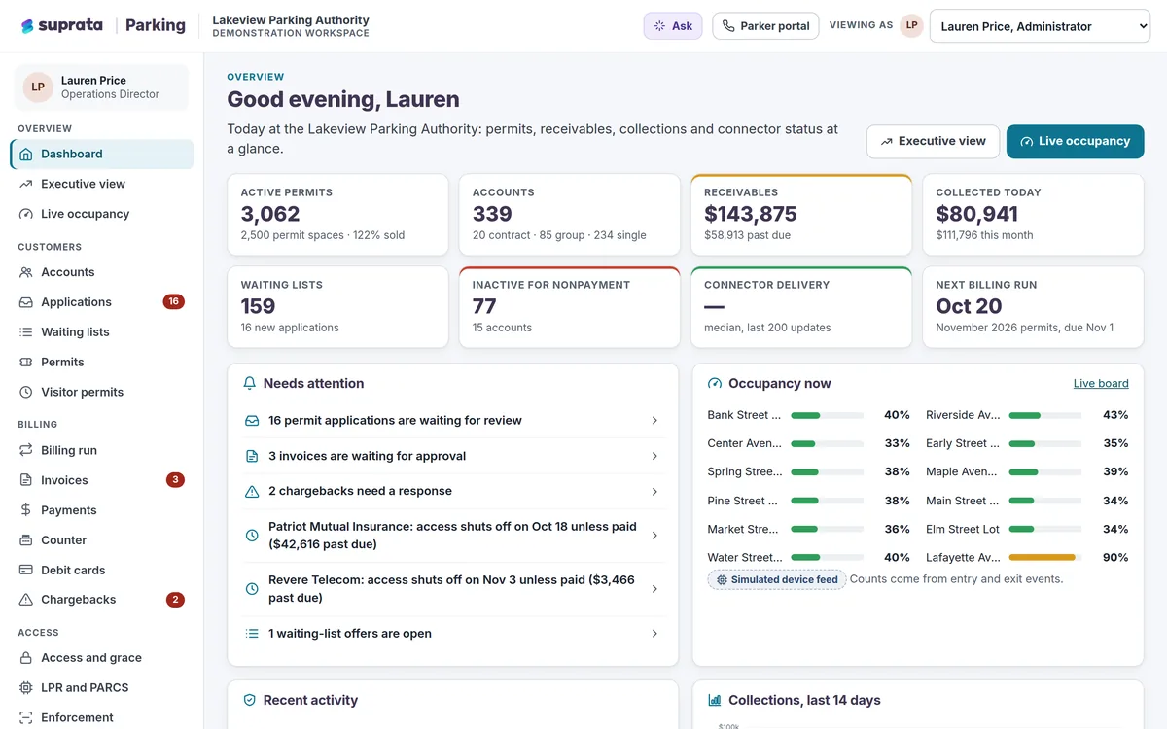Open the Viewing as user dropdown
Image resolution: width=1167 pixels, height=729 pixels.
coord(1040,26)
